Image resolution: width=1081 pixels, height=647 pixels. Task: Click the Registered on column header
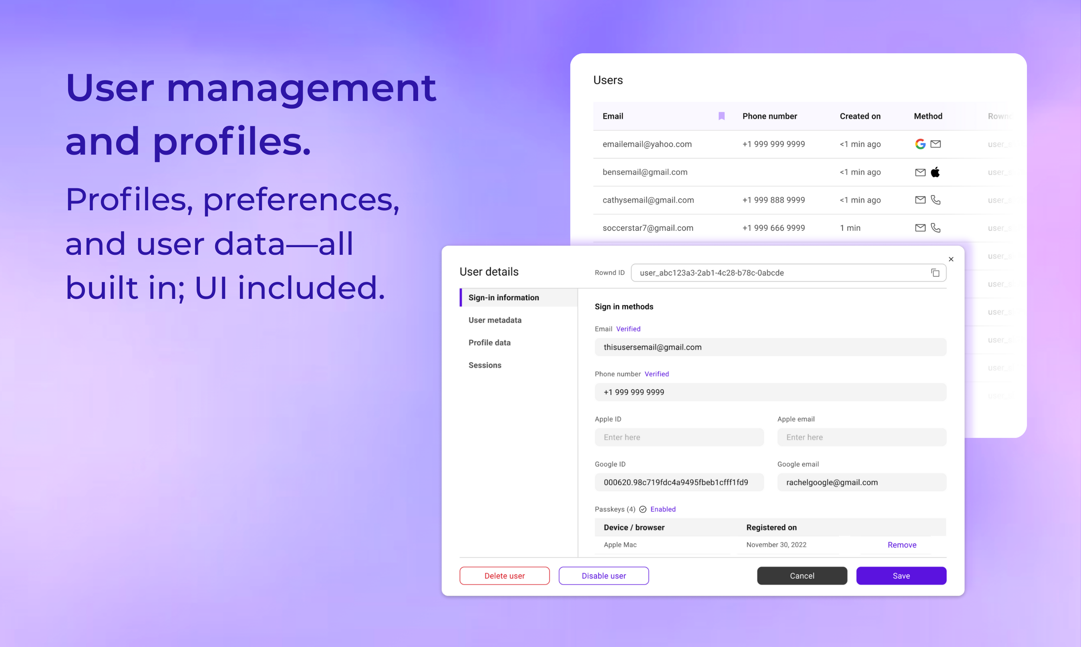click(771, 527)
